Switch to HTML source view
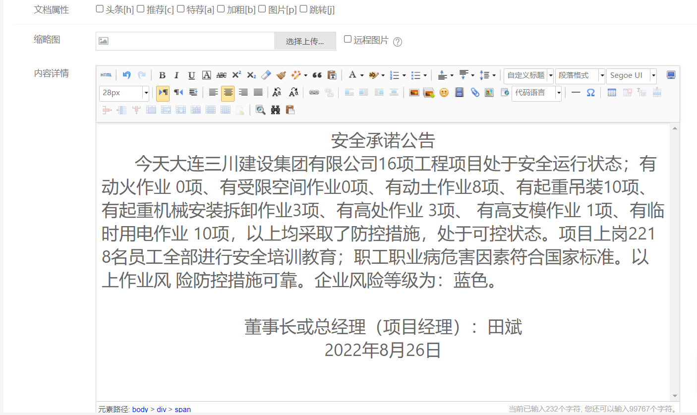 (106, 75)
